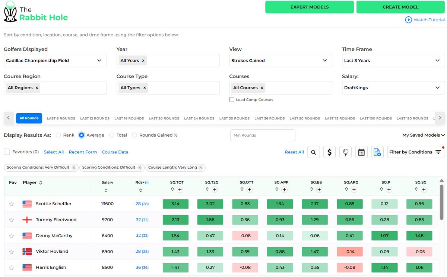Sort by Salary column arrows
Image resolution: width=447 pixels, height=277 pixels.
pos(106,190)
